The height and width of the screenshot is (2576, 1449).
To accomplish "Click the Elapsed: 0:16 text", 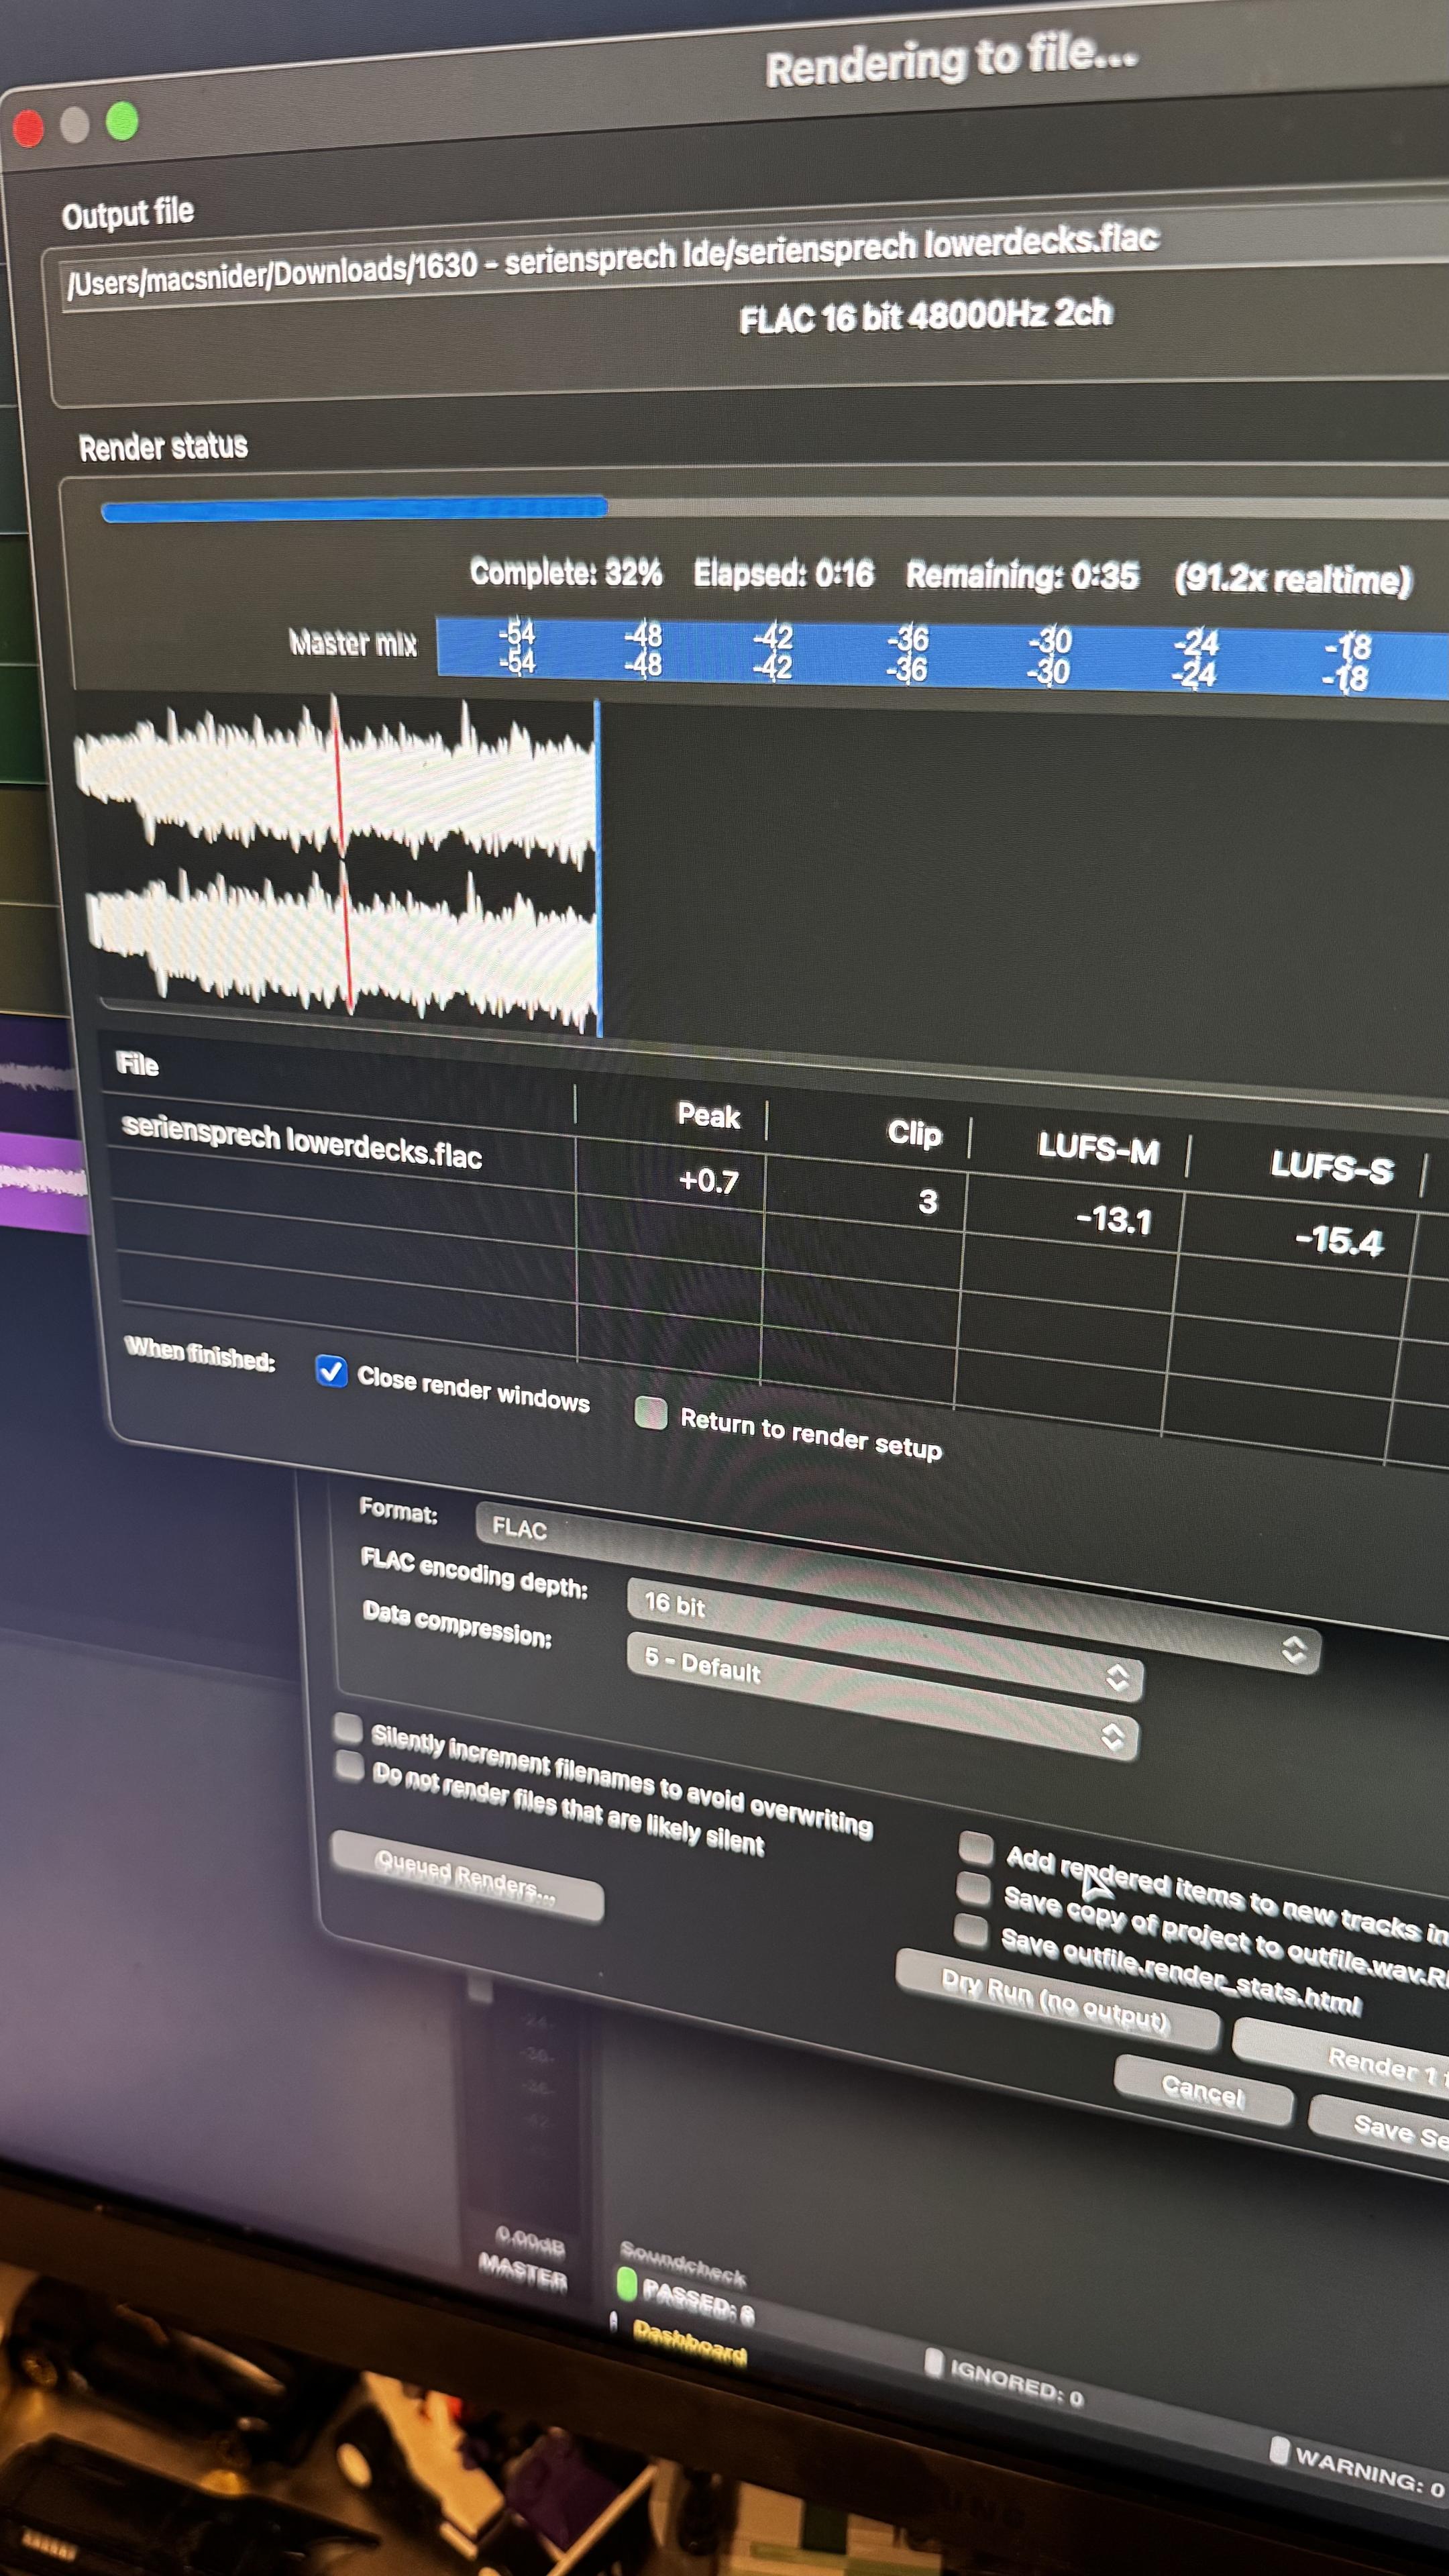I will click(784, 573).
